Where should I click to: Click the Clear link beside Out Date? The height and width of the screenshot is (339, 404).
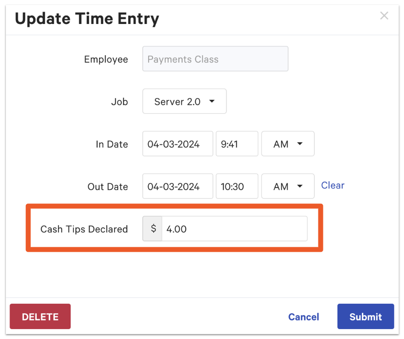pyautogui.click(x=332, y=186)
